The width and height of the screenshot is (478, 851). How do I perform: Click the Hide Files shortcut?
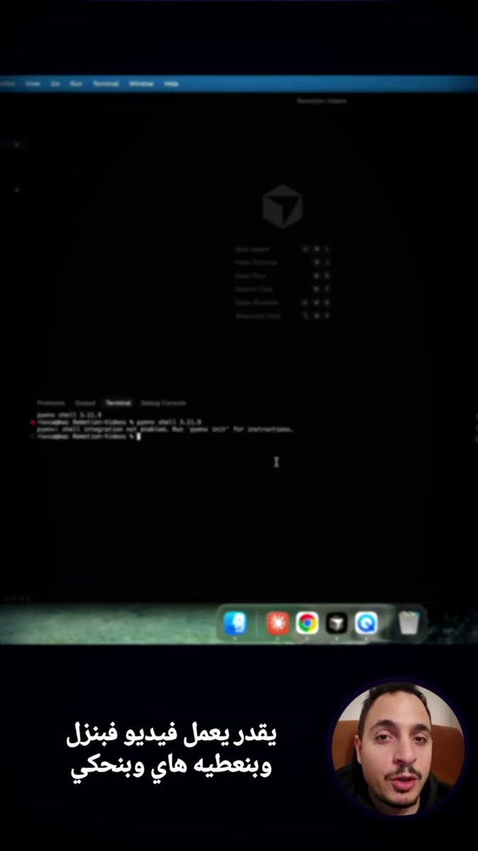283,276
